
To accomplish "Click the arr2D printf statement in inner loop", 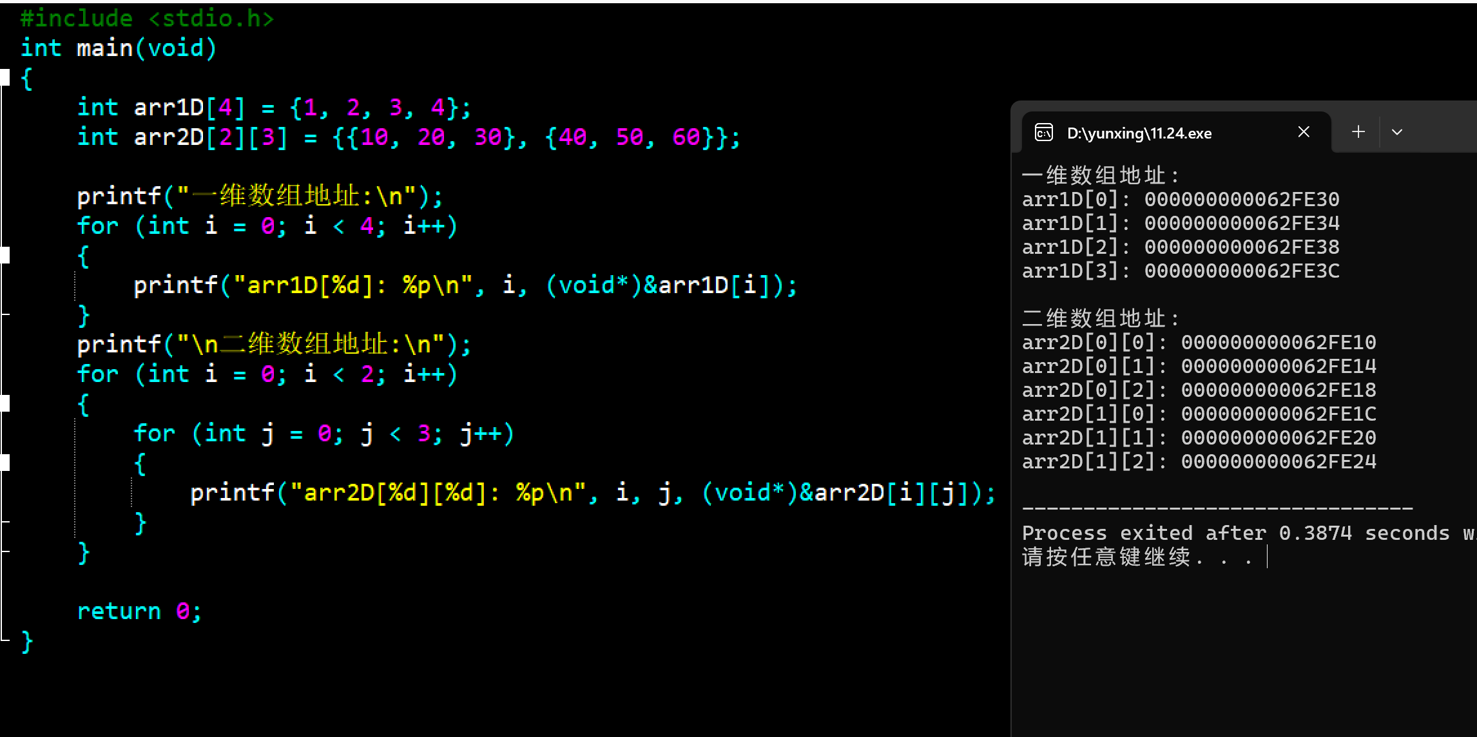I will 592,493.
